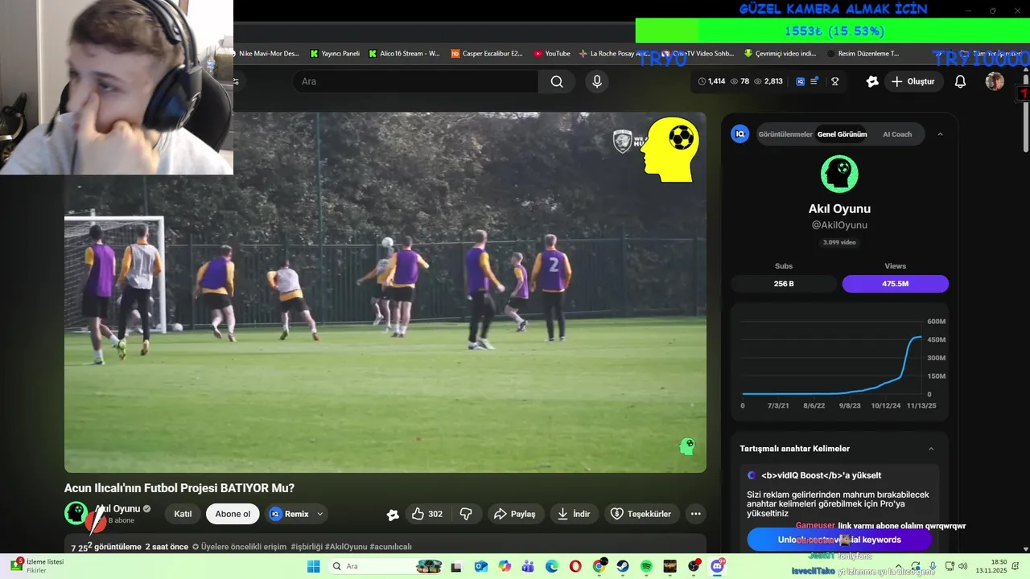Open Microsoft Teams from the taskbar
This screenshot has width=1030, height=579.
pos(528,566)
